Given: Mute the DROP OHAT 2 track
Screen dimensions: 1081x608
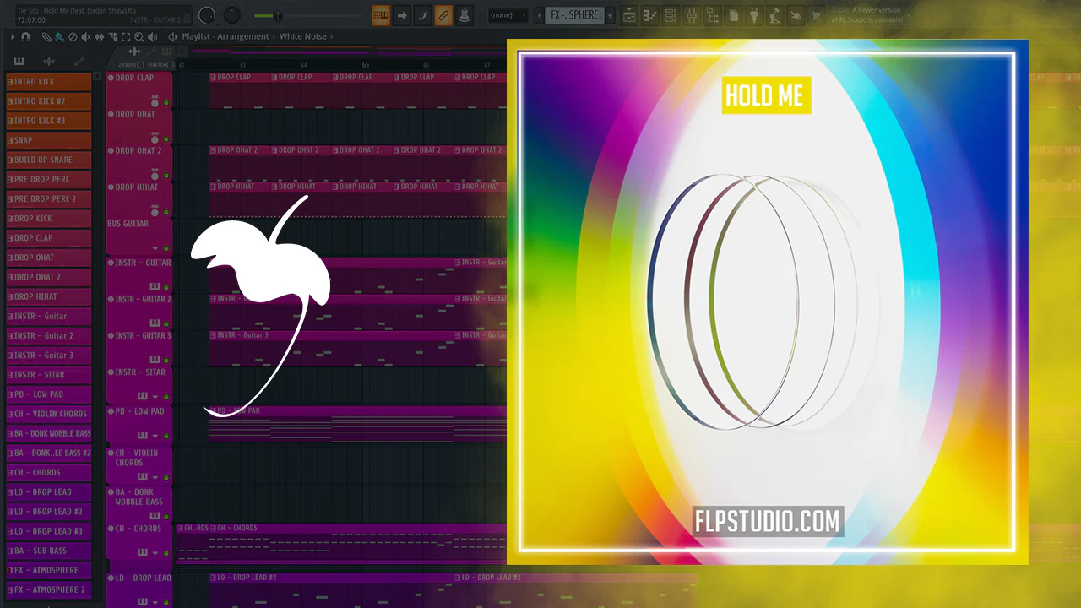Looking at the screenshot, I should 166,176.
